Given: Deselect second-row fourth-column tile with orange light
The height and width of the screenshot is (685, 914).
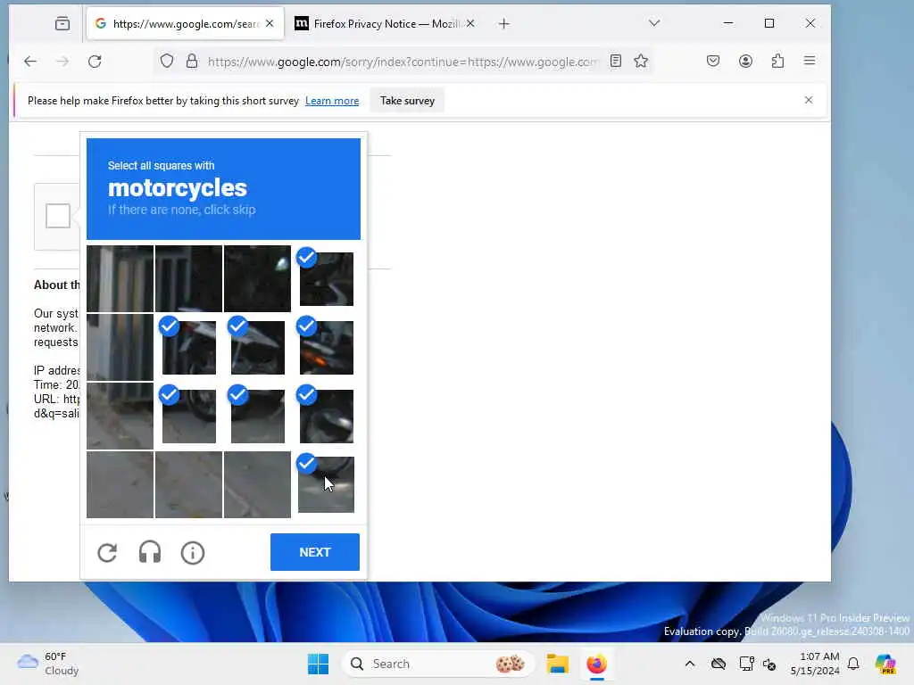Looking at the screenshot, I should coord(326,347).
